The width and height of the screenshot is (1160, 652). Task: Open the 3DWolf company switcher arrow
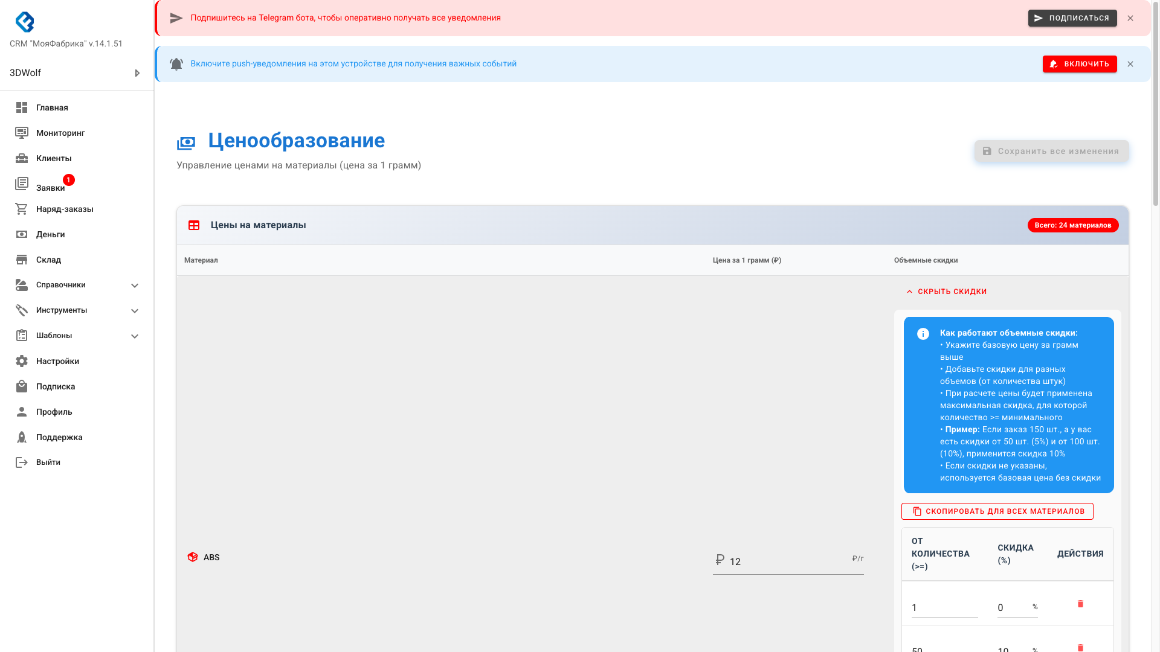137,73
